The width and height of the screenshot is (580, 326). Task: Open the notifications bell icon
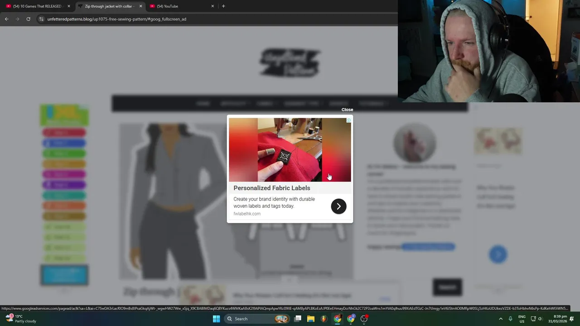click(x=573, y=319)
